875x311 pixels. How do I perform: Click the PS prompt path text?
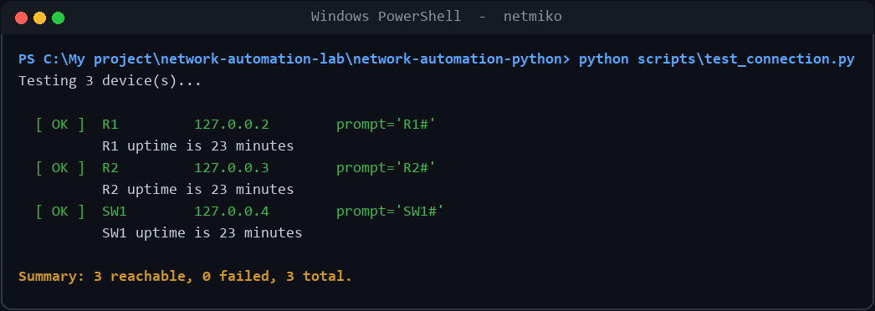294,59
